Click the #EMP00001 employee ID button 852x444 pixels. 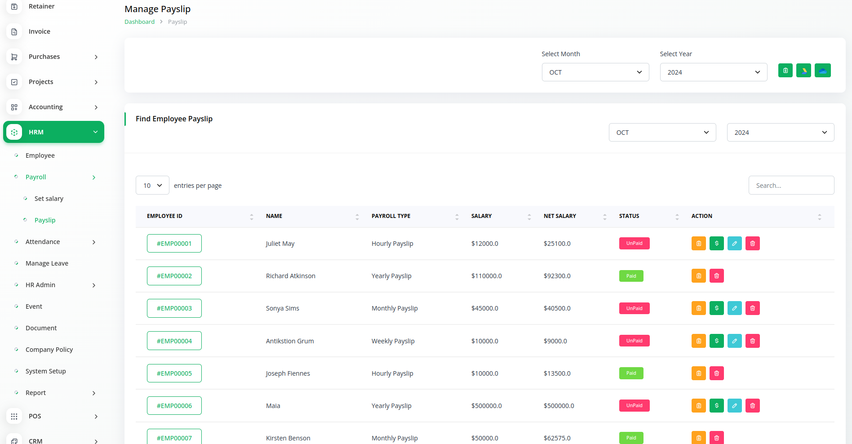pyautogui.click(x=174, y=244)
